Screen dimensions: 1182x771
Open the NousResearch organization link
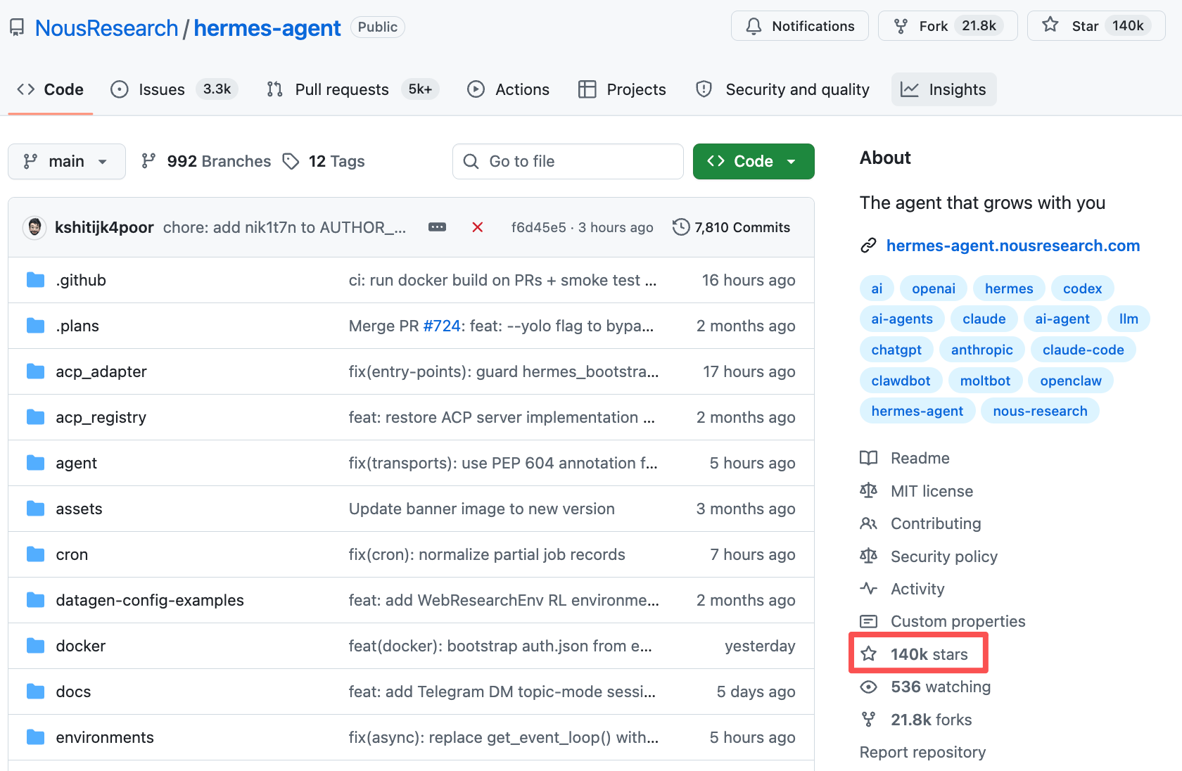click(106, 28)
